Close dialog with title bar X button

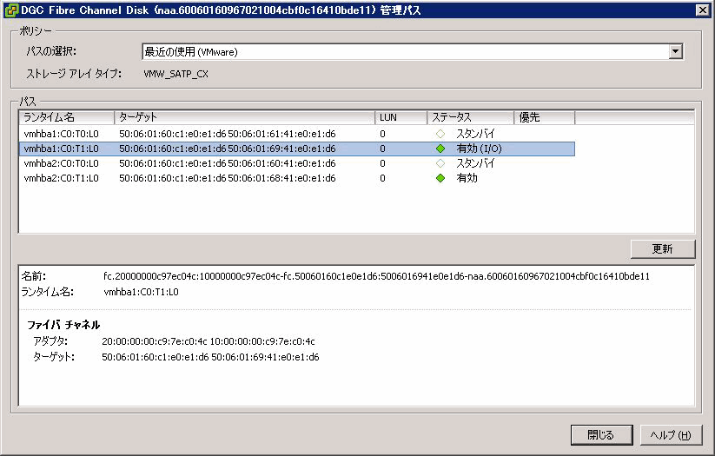click(x=702, y=10)
